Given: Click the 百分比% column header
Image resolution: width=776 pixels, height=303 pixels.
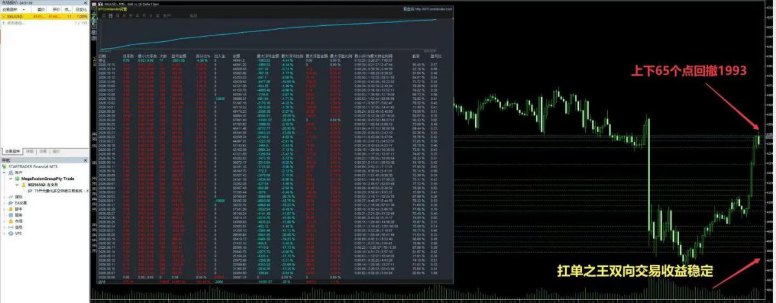Looking at the screenshot, I should [202, 56].
